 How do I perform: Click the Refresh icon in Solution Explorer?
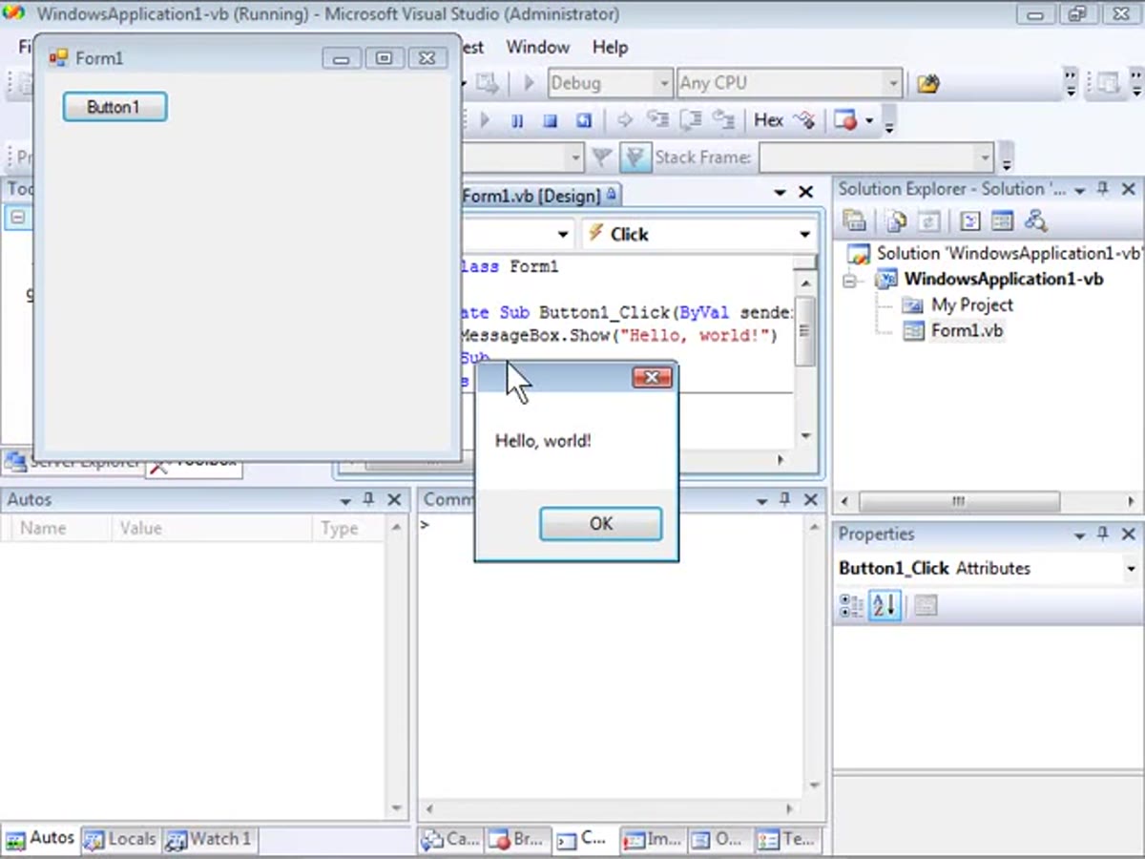pyautogui.click(x=928, y=221)
